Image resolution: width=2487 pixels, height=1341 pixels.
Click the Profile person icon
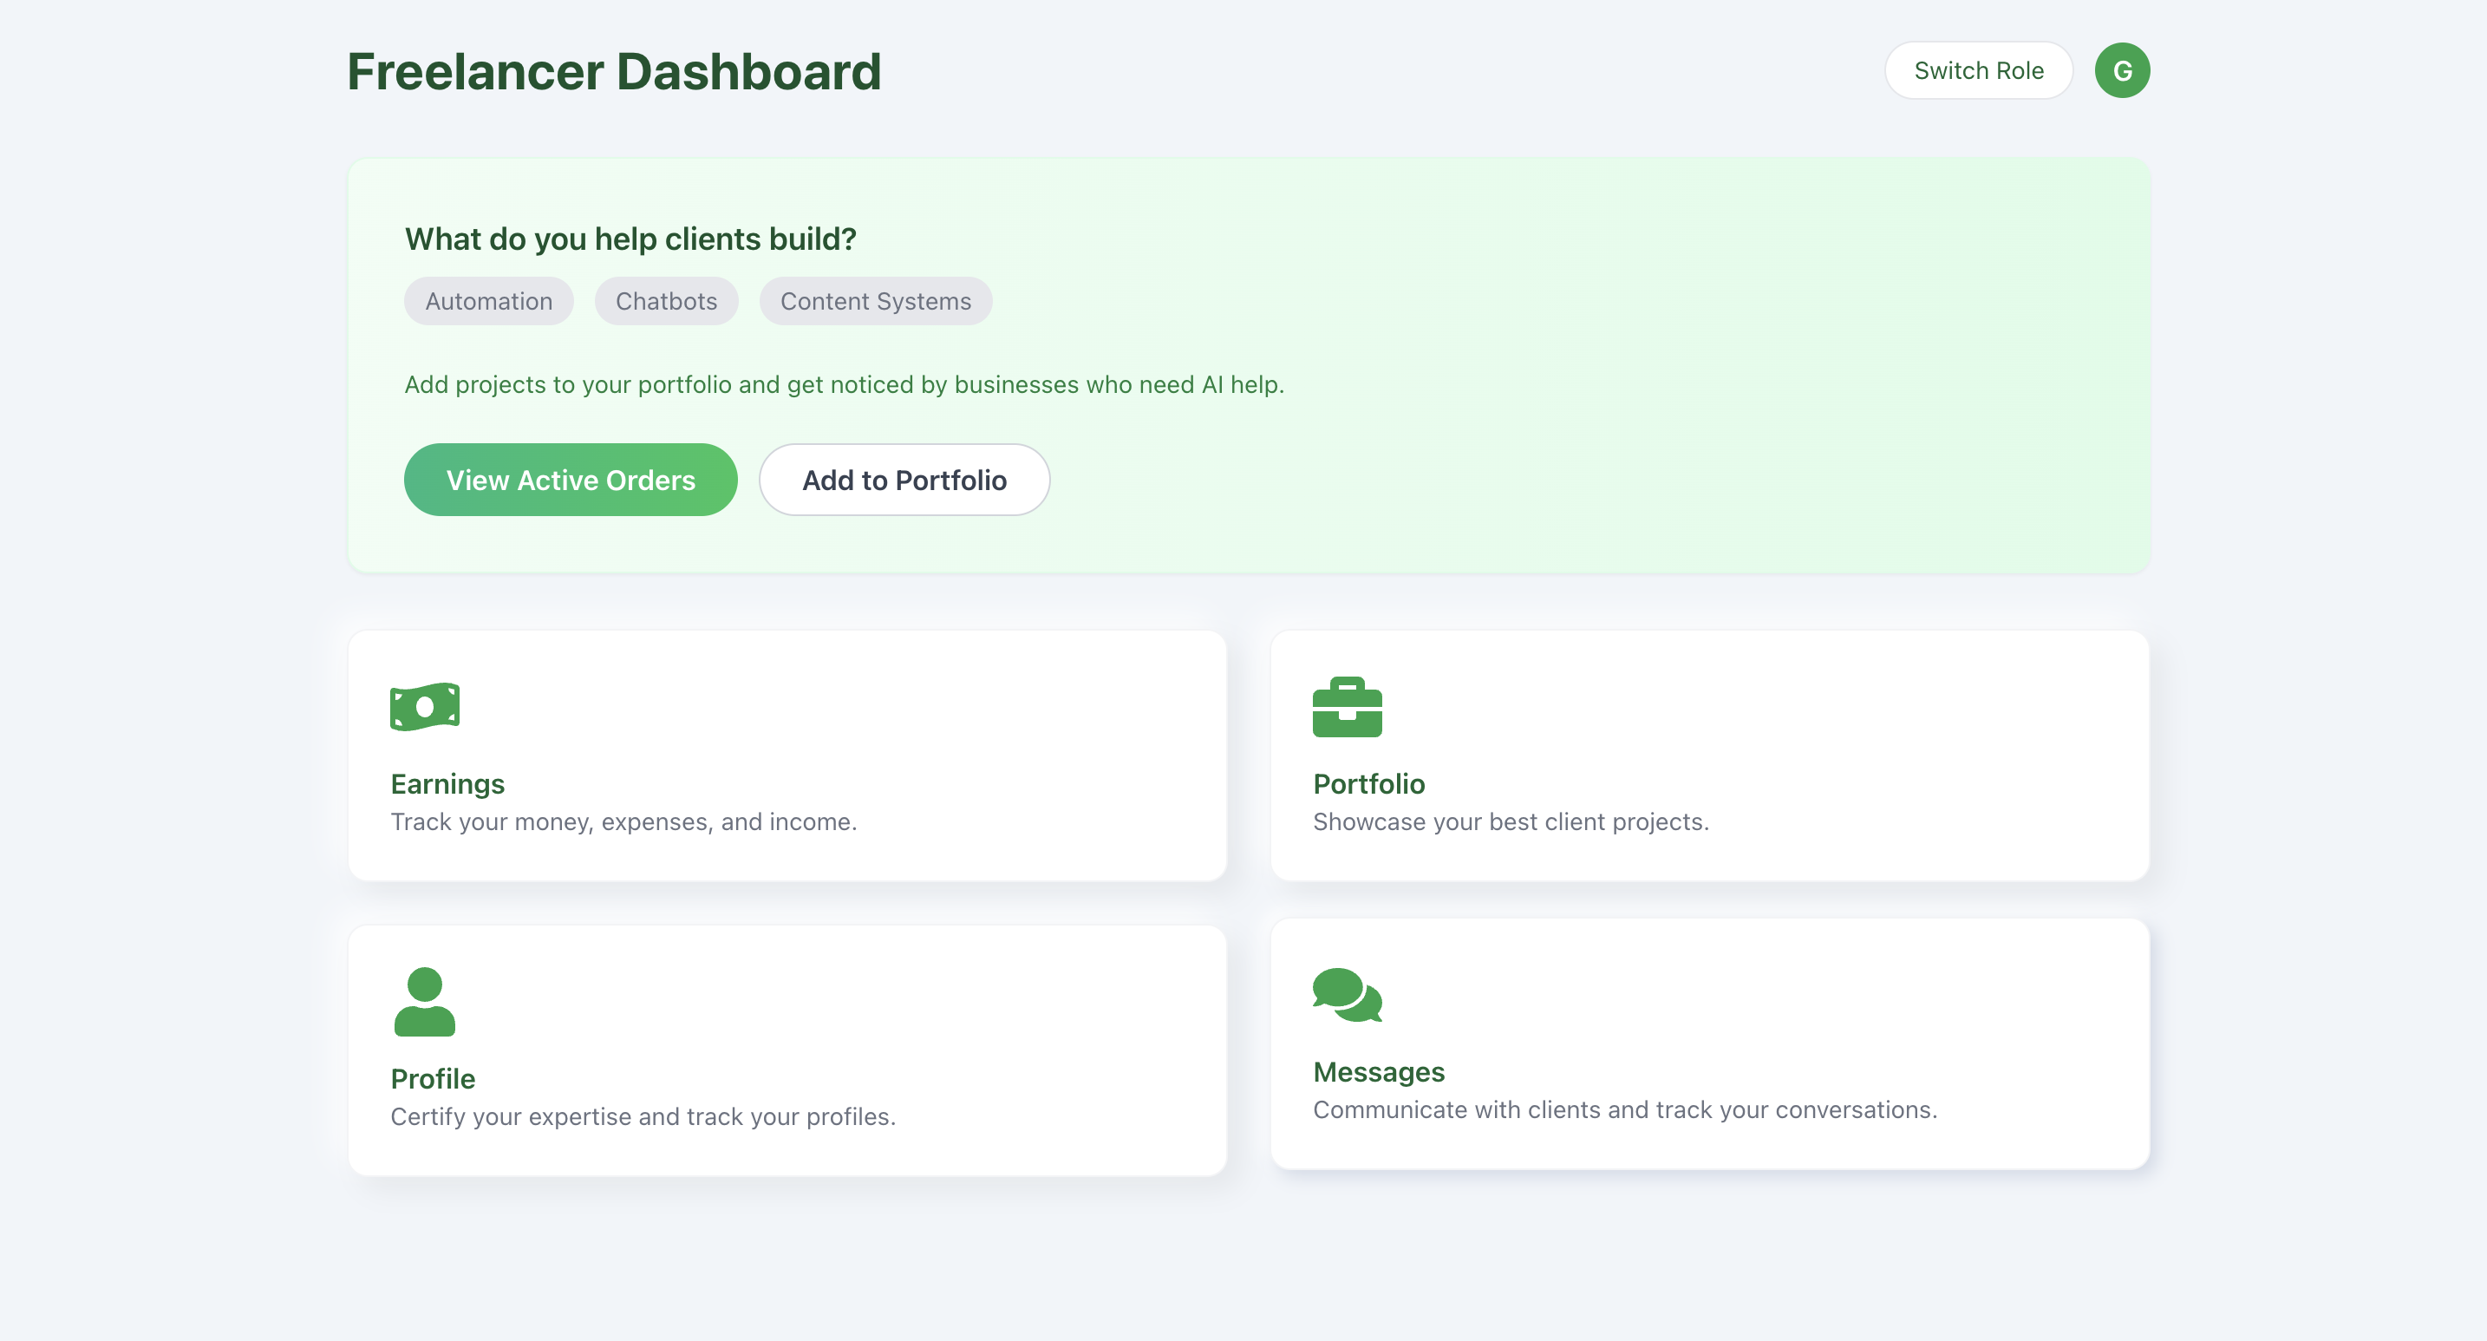424,1001
